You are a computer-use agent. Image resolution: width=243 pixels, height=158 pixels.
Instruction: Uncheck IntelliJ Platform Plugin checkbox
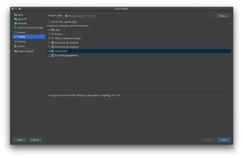coord(50,38)
